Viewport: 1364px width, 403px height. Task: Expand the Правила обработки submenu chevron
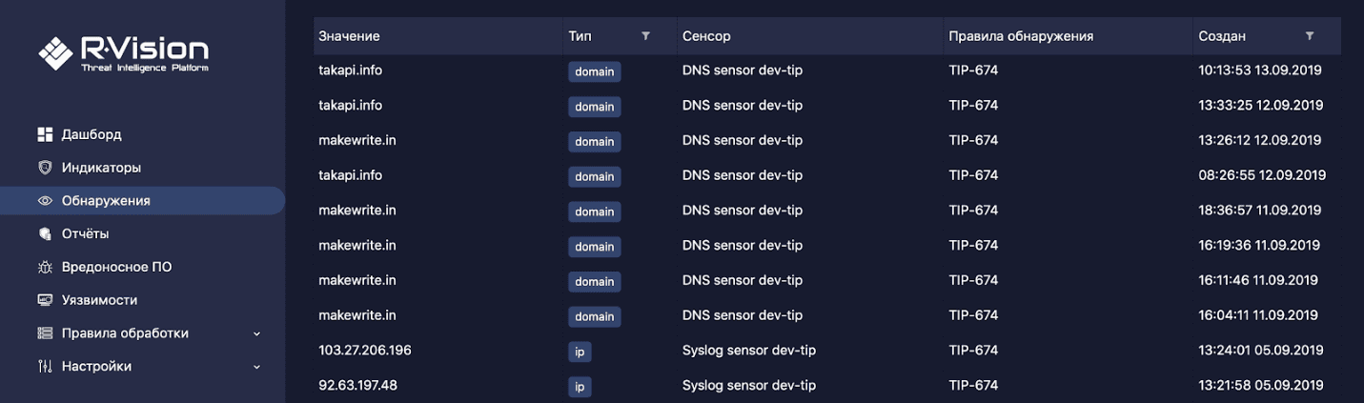tap(256, 333)
